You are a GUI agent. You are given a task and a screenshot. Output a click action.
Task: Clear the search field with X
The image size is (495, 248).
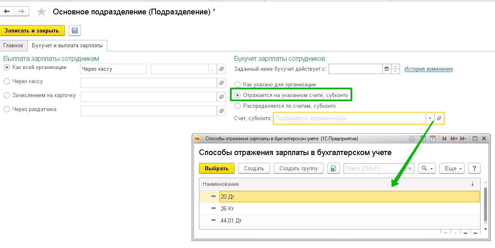[x=410, y=169]
